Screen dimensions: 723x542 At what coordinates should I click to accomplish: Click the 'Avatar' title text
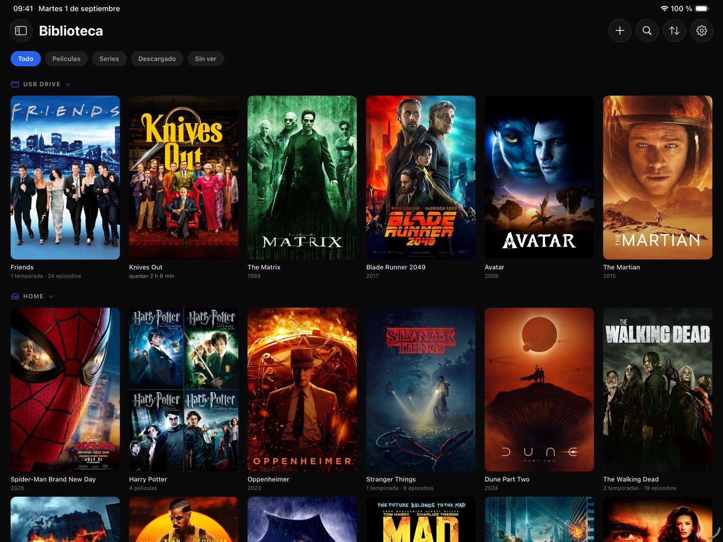(x=495, y=267)
